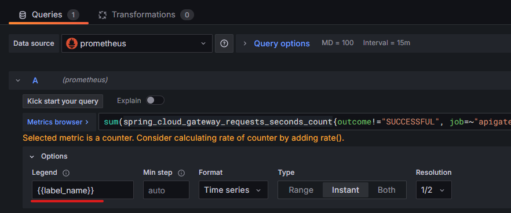Click the Legend info icon

66,173
